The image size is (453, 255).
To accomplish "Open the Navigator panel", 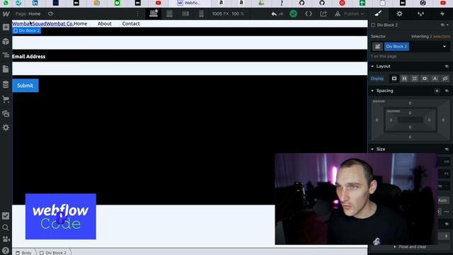I will [6, 55].
